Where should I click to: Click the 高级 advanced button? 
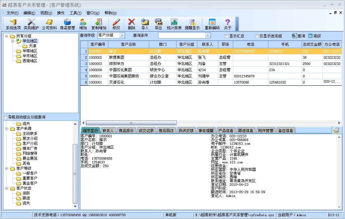click(x=314, y=36)
